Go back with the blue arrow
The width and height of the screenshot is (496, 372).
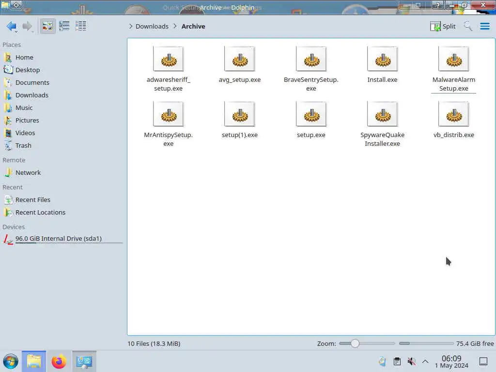click(12, 26)
